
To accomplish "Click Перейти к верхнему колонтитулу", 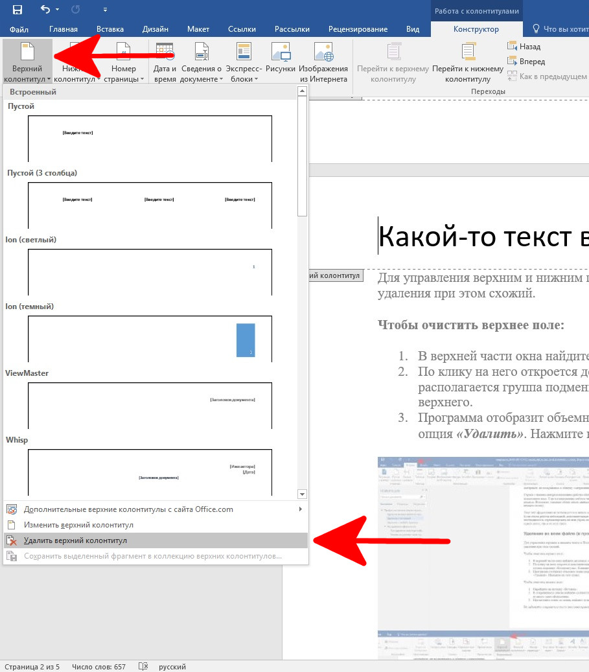I will [x=393, y=62].
